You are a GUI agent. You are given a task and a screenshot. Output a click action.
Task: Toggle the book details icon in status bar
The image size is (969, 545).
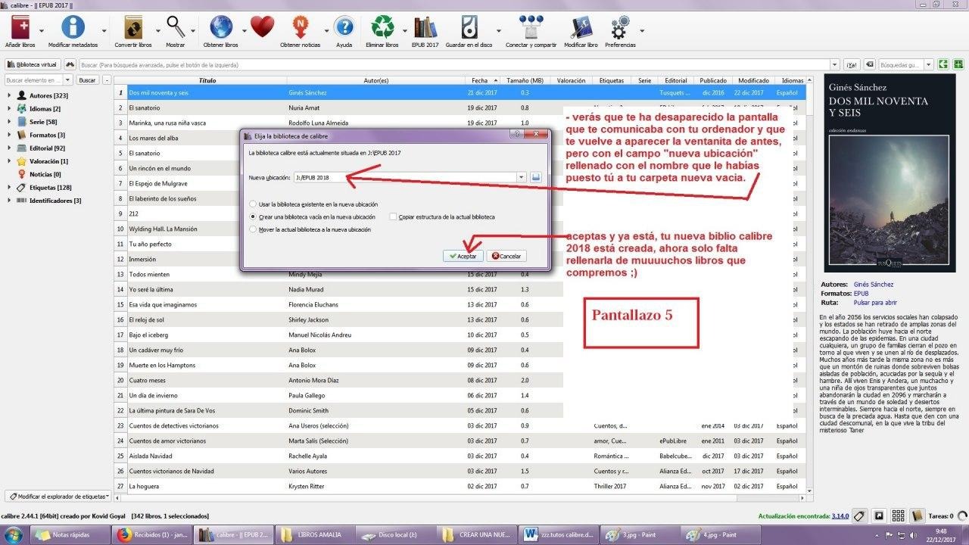918,516
